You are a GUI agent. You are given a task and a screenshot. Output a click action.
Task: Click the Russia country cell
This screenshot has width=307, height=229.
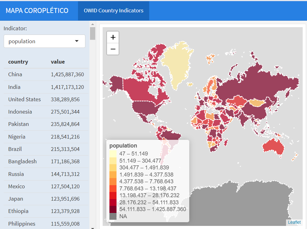(x=16, y=174)
